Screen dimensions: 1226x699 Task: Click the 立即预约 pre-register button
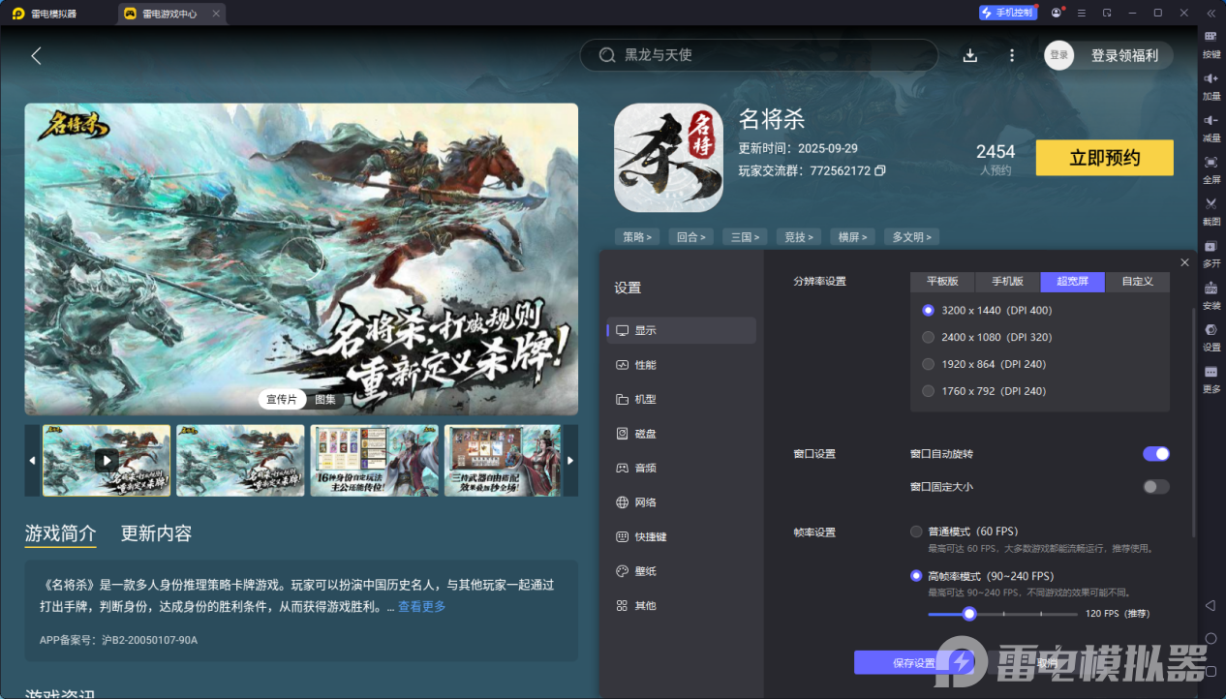[1104, 157]
